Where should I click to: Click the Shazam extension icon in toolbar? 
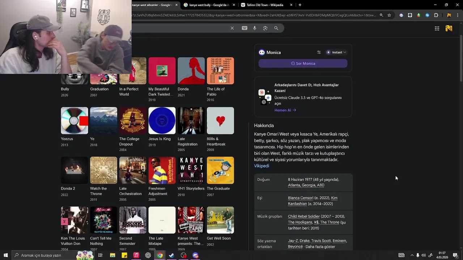coord(427,15)
